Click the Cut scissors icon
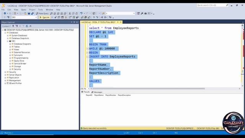The width and height of the screenshot is (245, 138). 70,13
